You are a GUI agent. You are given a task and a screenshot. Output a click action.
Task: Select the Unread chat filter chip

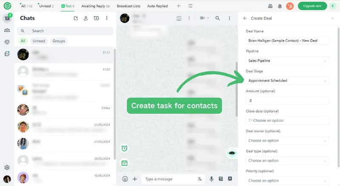[39, 41]
